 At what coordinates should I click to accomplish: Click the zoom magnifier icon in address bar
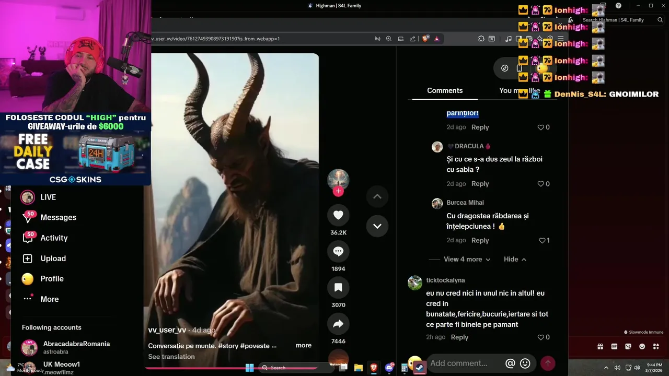[x=389, y=39]
